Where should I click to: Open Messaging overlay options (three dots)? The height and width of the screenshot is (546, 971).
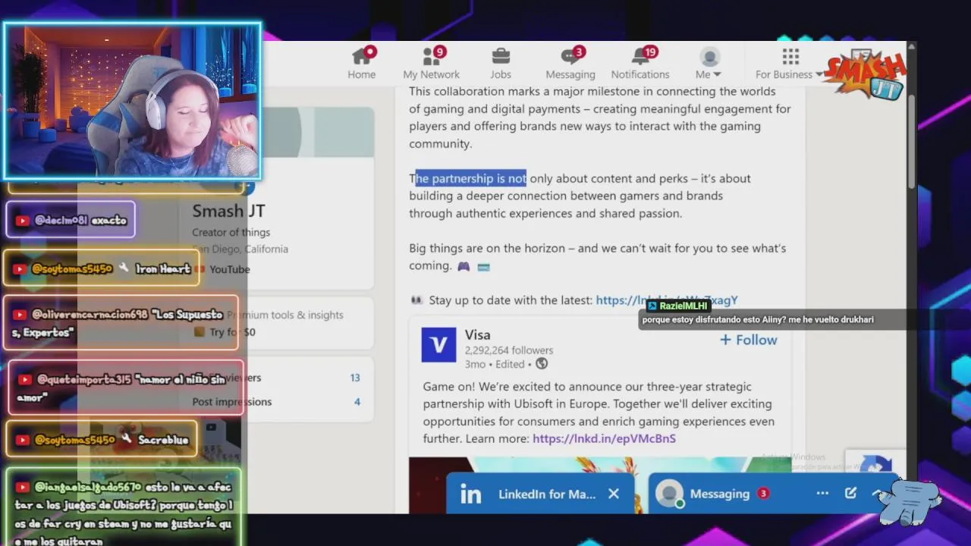[822, 494]
